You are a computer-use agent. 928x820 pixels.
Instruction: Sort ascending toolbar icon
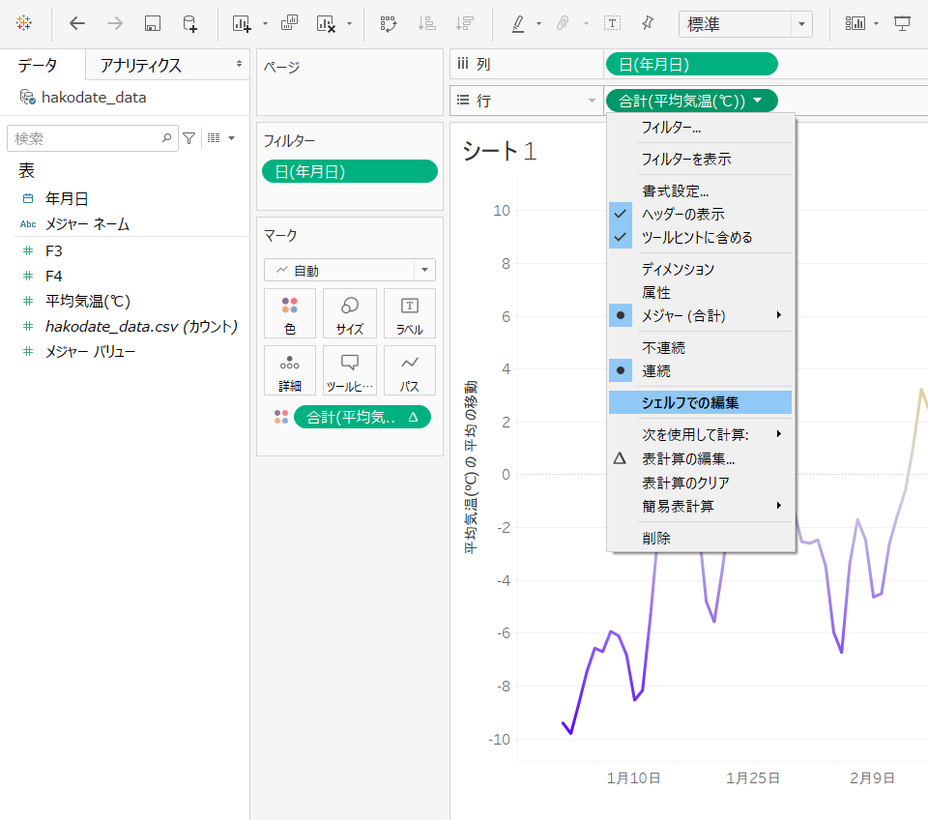426,23
